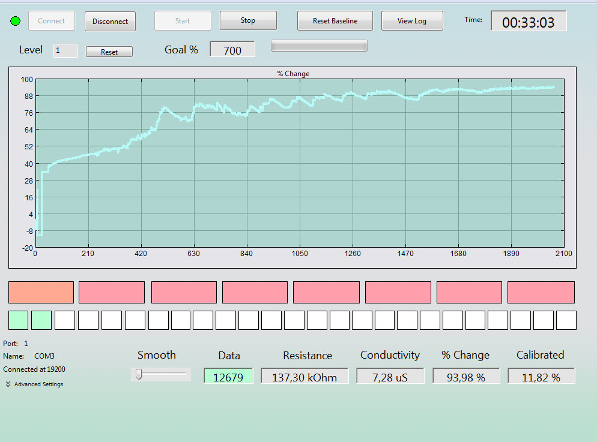Viewport: 597px width, 442px height.
Task: Click the orange level box
Action: coord(41,292)
